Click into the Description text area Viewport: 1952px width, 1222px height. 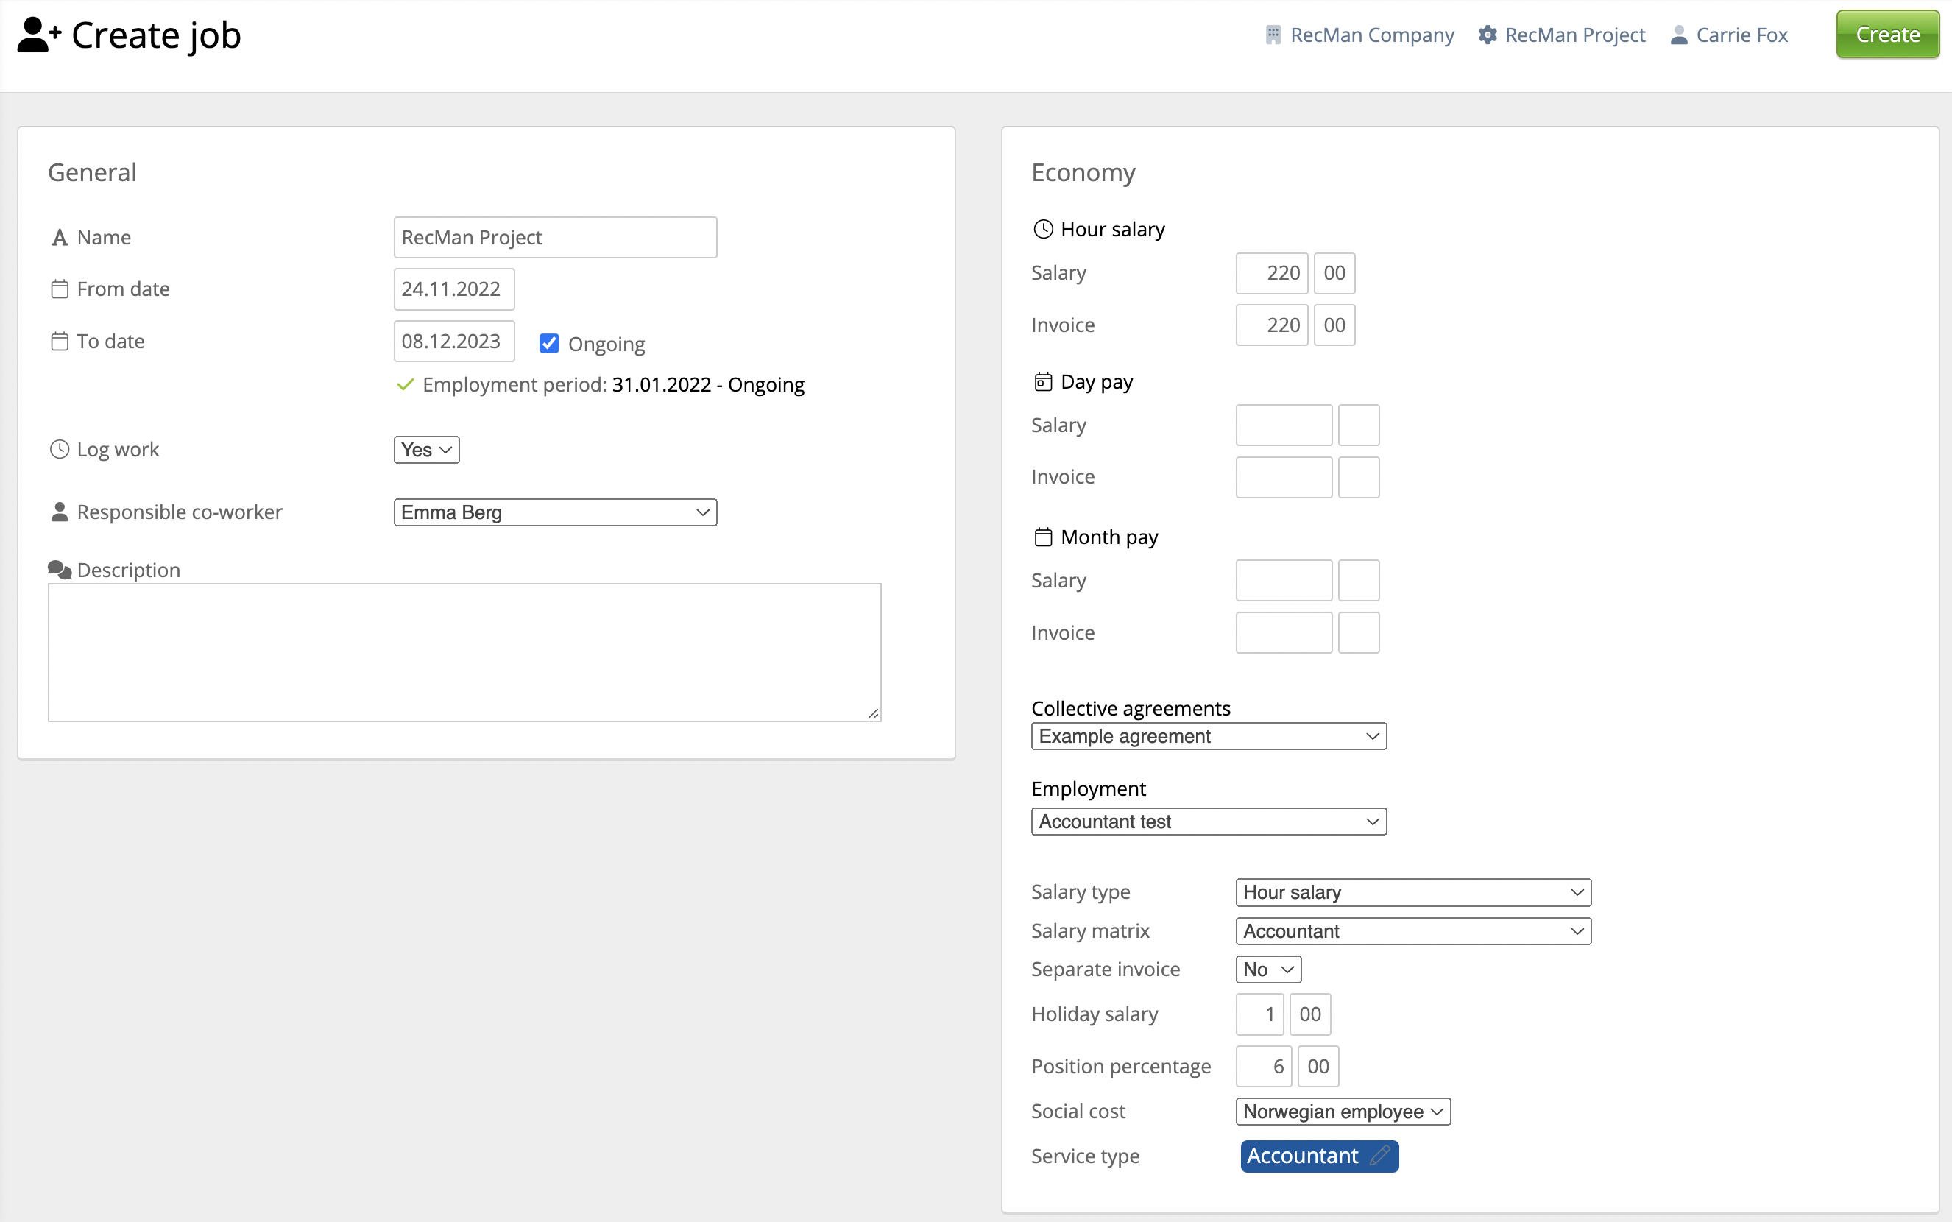coord(464,651)
